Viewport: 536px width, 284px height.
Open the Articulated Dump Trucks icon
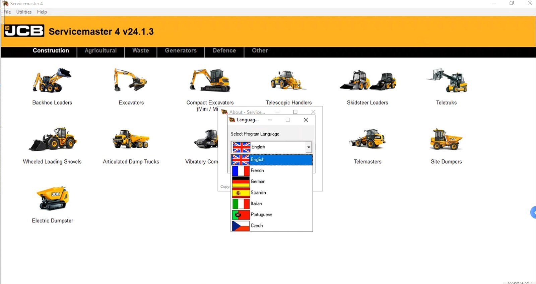point(131,139)
